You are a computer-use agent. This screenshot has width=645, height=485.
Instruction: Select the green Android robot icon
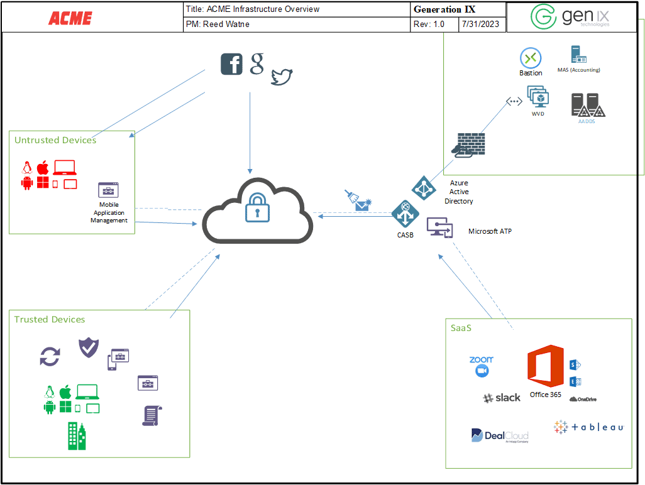[x=50, y=407]
